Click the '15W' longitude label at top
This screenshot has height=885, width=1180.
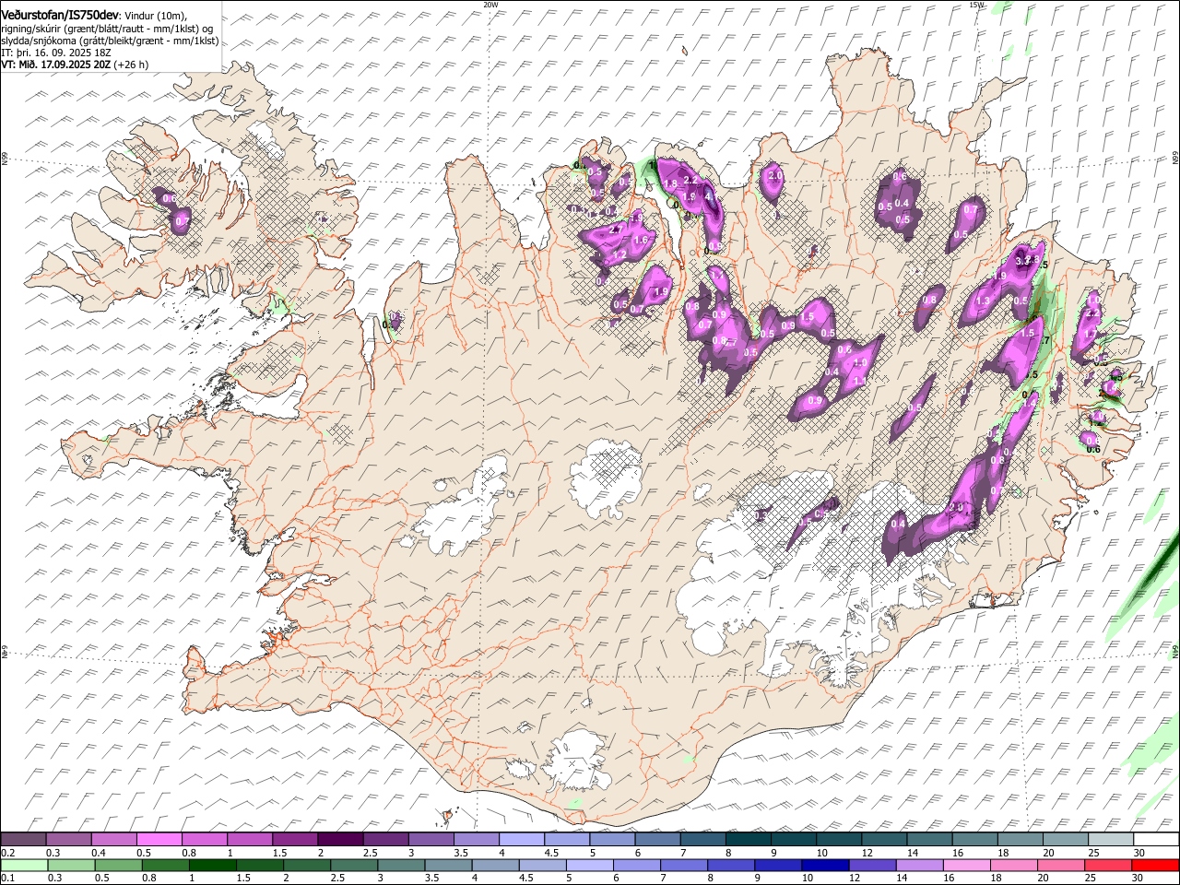[x=977, y=5]
